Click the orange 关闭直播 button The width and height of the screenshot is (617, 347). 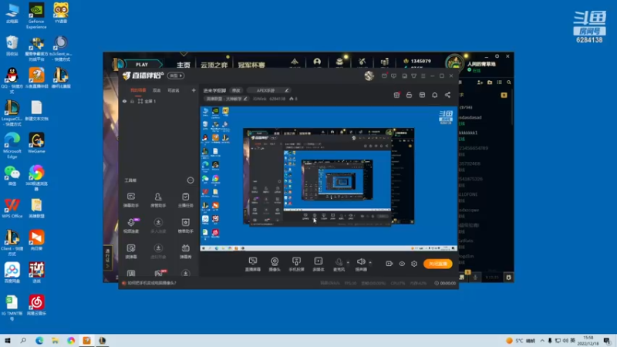point(438,264)
